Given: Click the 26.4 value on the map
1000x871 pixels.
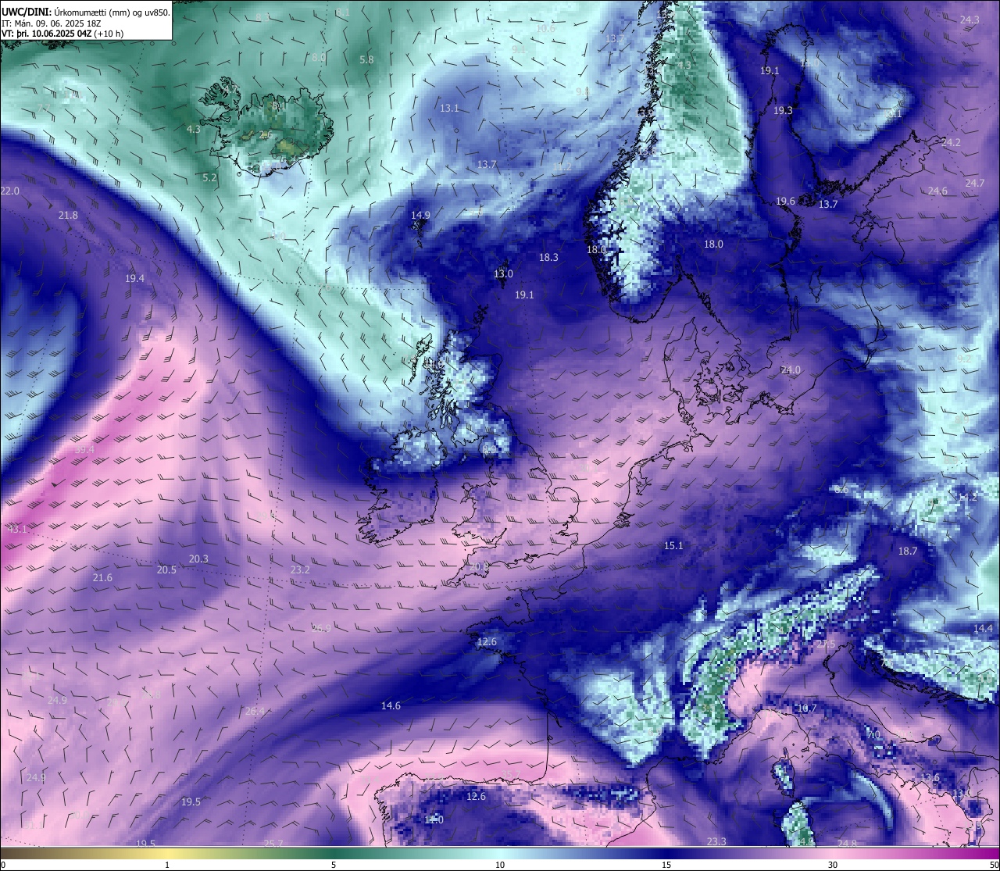Looking at the screenshot, I should (x=255, y=711).
